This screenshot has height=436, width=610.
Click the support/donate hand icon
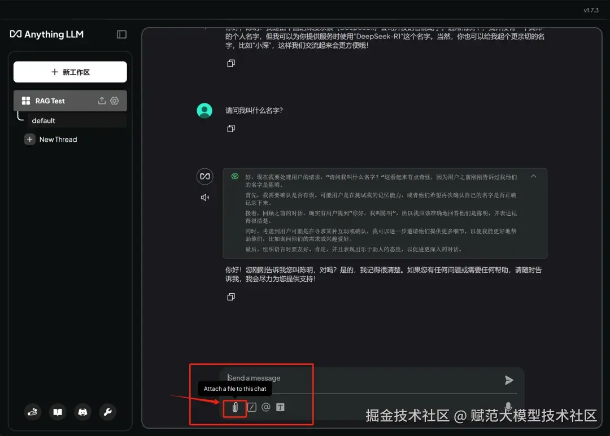pyautogui.click(x=33, y=412)
